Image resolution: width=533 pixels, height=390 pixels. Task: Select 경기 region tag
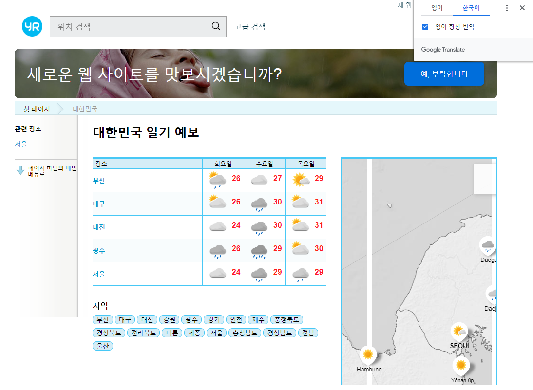click(x=214, y=320)
